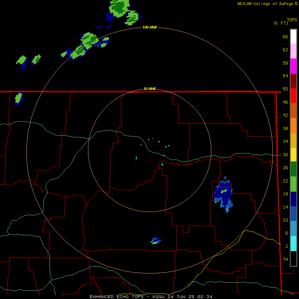Click the ENHANCED ECHO TOPS caption
The width and height of the screenshot is (299, 299).
pyautogui.click(x=117, y=297)
